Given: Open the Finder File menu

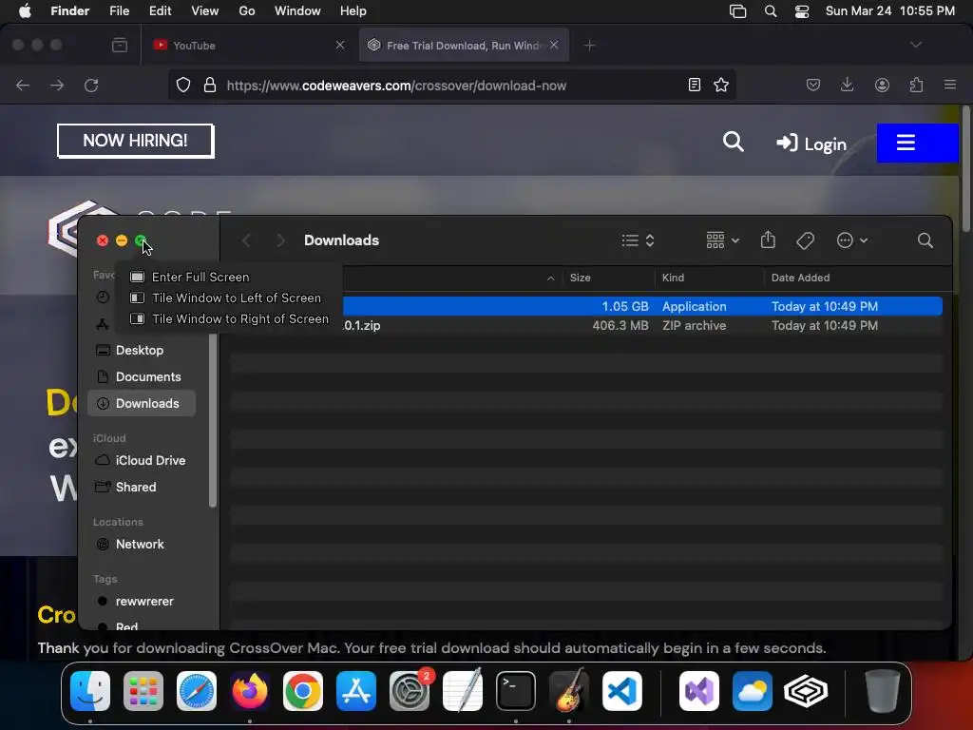Looking at the screenshot, I should 119,11.
